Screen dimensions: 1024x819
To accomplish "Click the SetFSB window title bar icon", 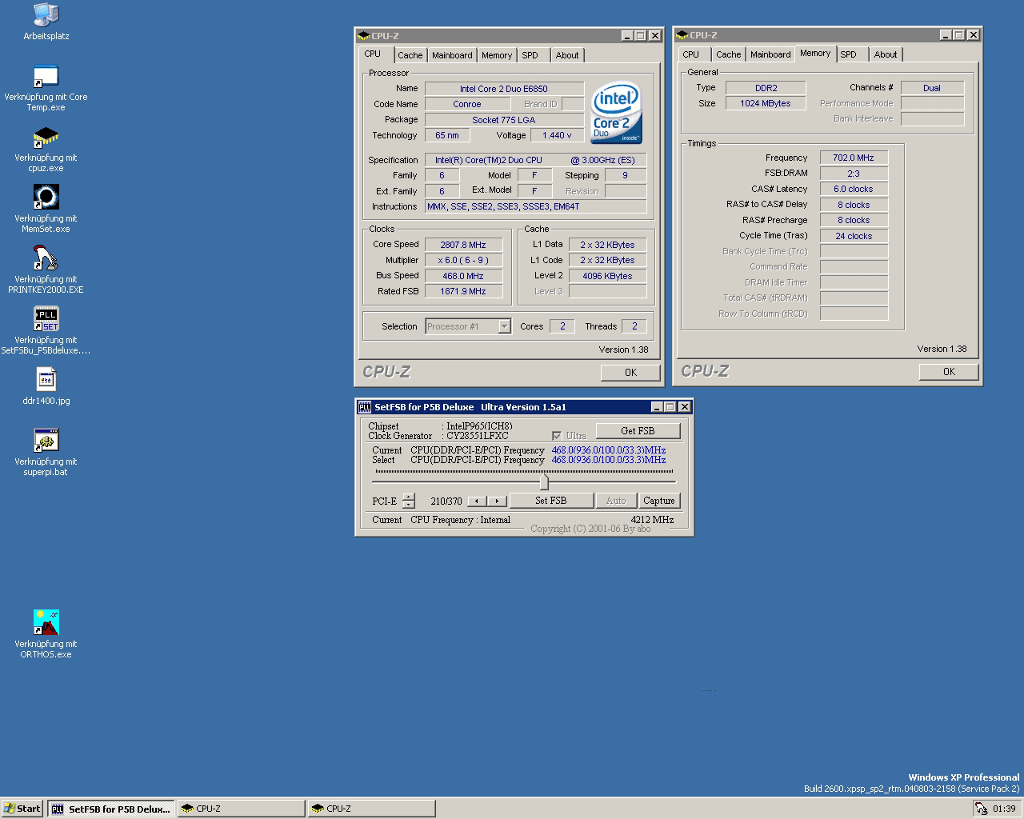I will (365, 407).
